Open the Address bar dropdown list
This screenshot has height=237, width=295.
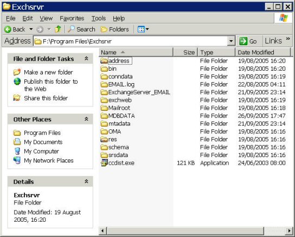231,41
